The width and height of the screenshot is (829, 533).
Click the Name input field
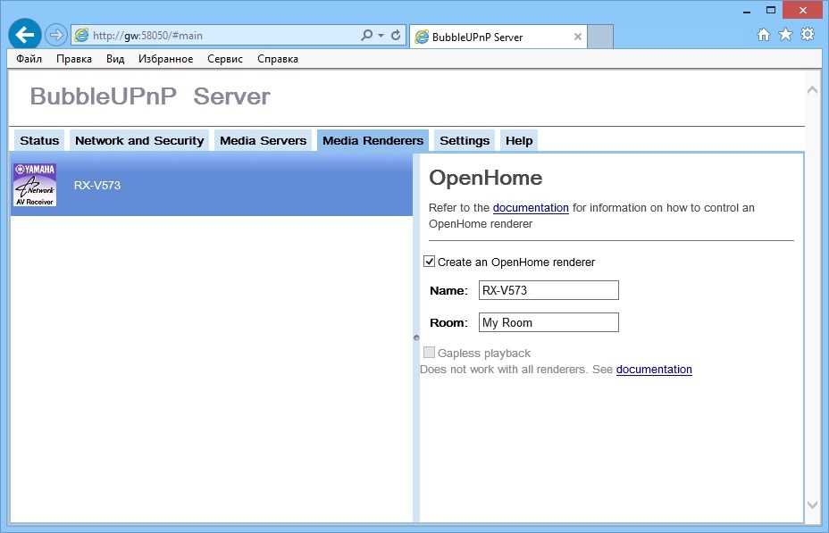click(x=548, y=290)
